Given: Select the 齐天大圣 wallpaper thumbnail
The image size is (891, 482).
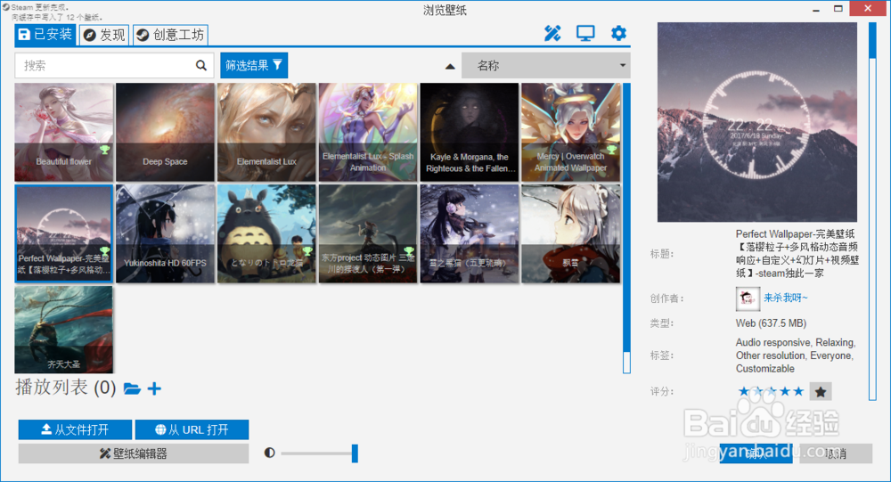Looking at the screenshot, I should (x=63, y=329).
